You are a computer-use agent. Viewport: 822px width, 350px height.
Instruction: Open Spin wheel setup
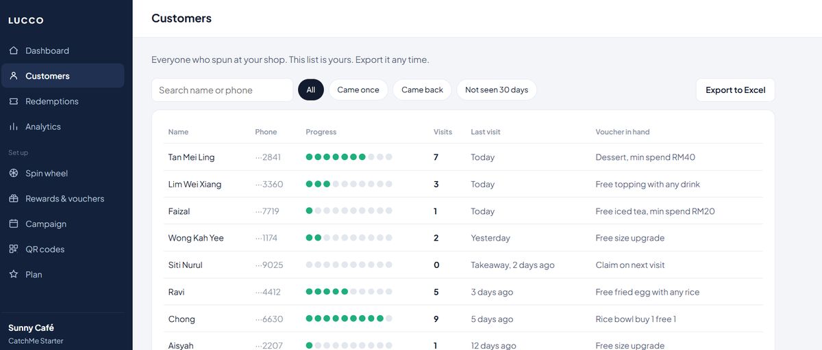point(63,173)
